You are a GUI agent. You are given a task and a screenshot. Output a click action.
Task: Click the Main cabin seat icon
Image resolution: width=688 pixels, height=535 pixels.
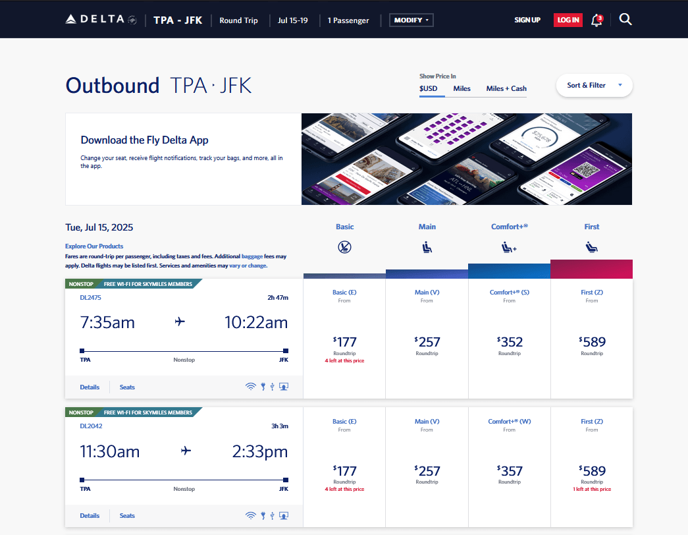427,248
